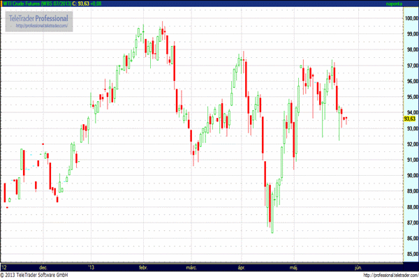Select the 'febr.' label on time axis
The width and height of the screenshot is (419, 279).
(x=143, y=266)
